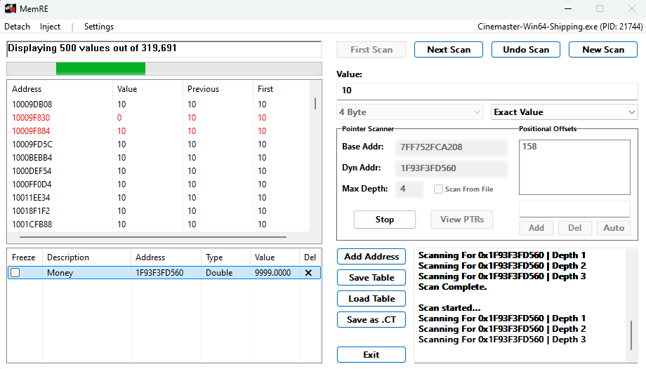646x369 pixels.
Task: Click the scan log vertical scrollbar
Action: pyautogui.click(x=633, y=333)
